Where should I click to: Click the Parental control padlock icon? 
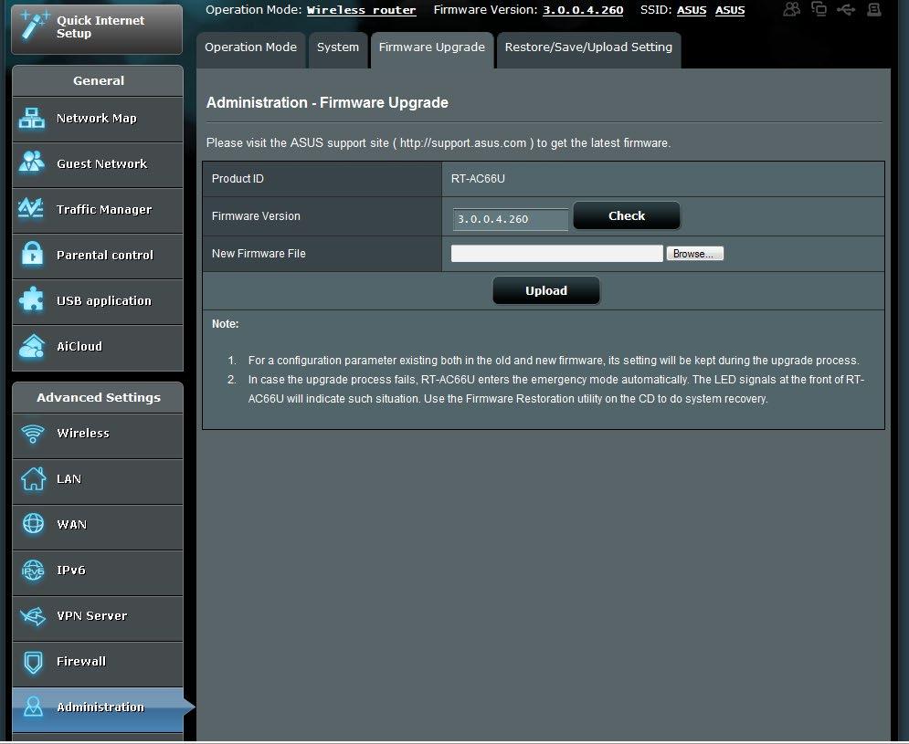[x=32, y=254]
